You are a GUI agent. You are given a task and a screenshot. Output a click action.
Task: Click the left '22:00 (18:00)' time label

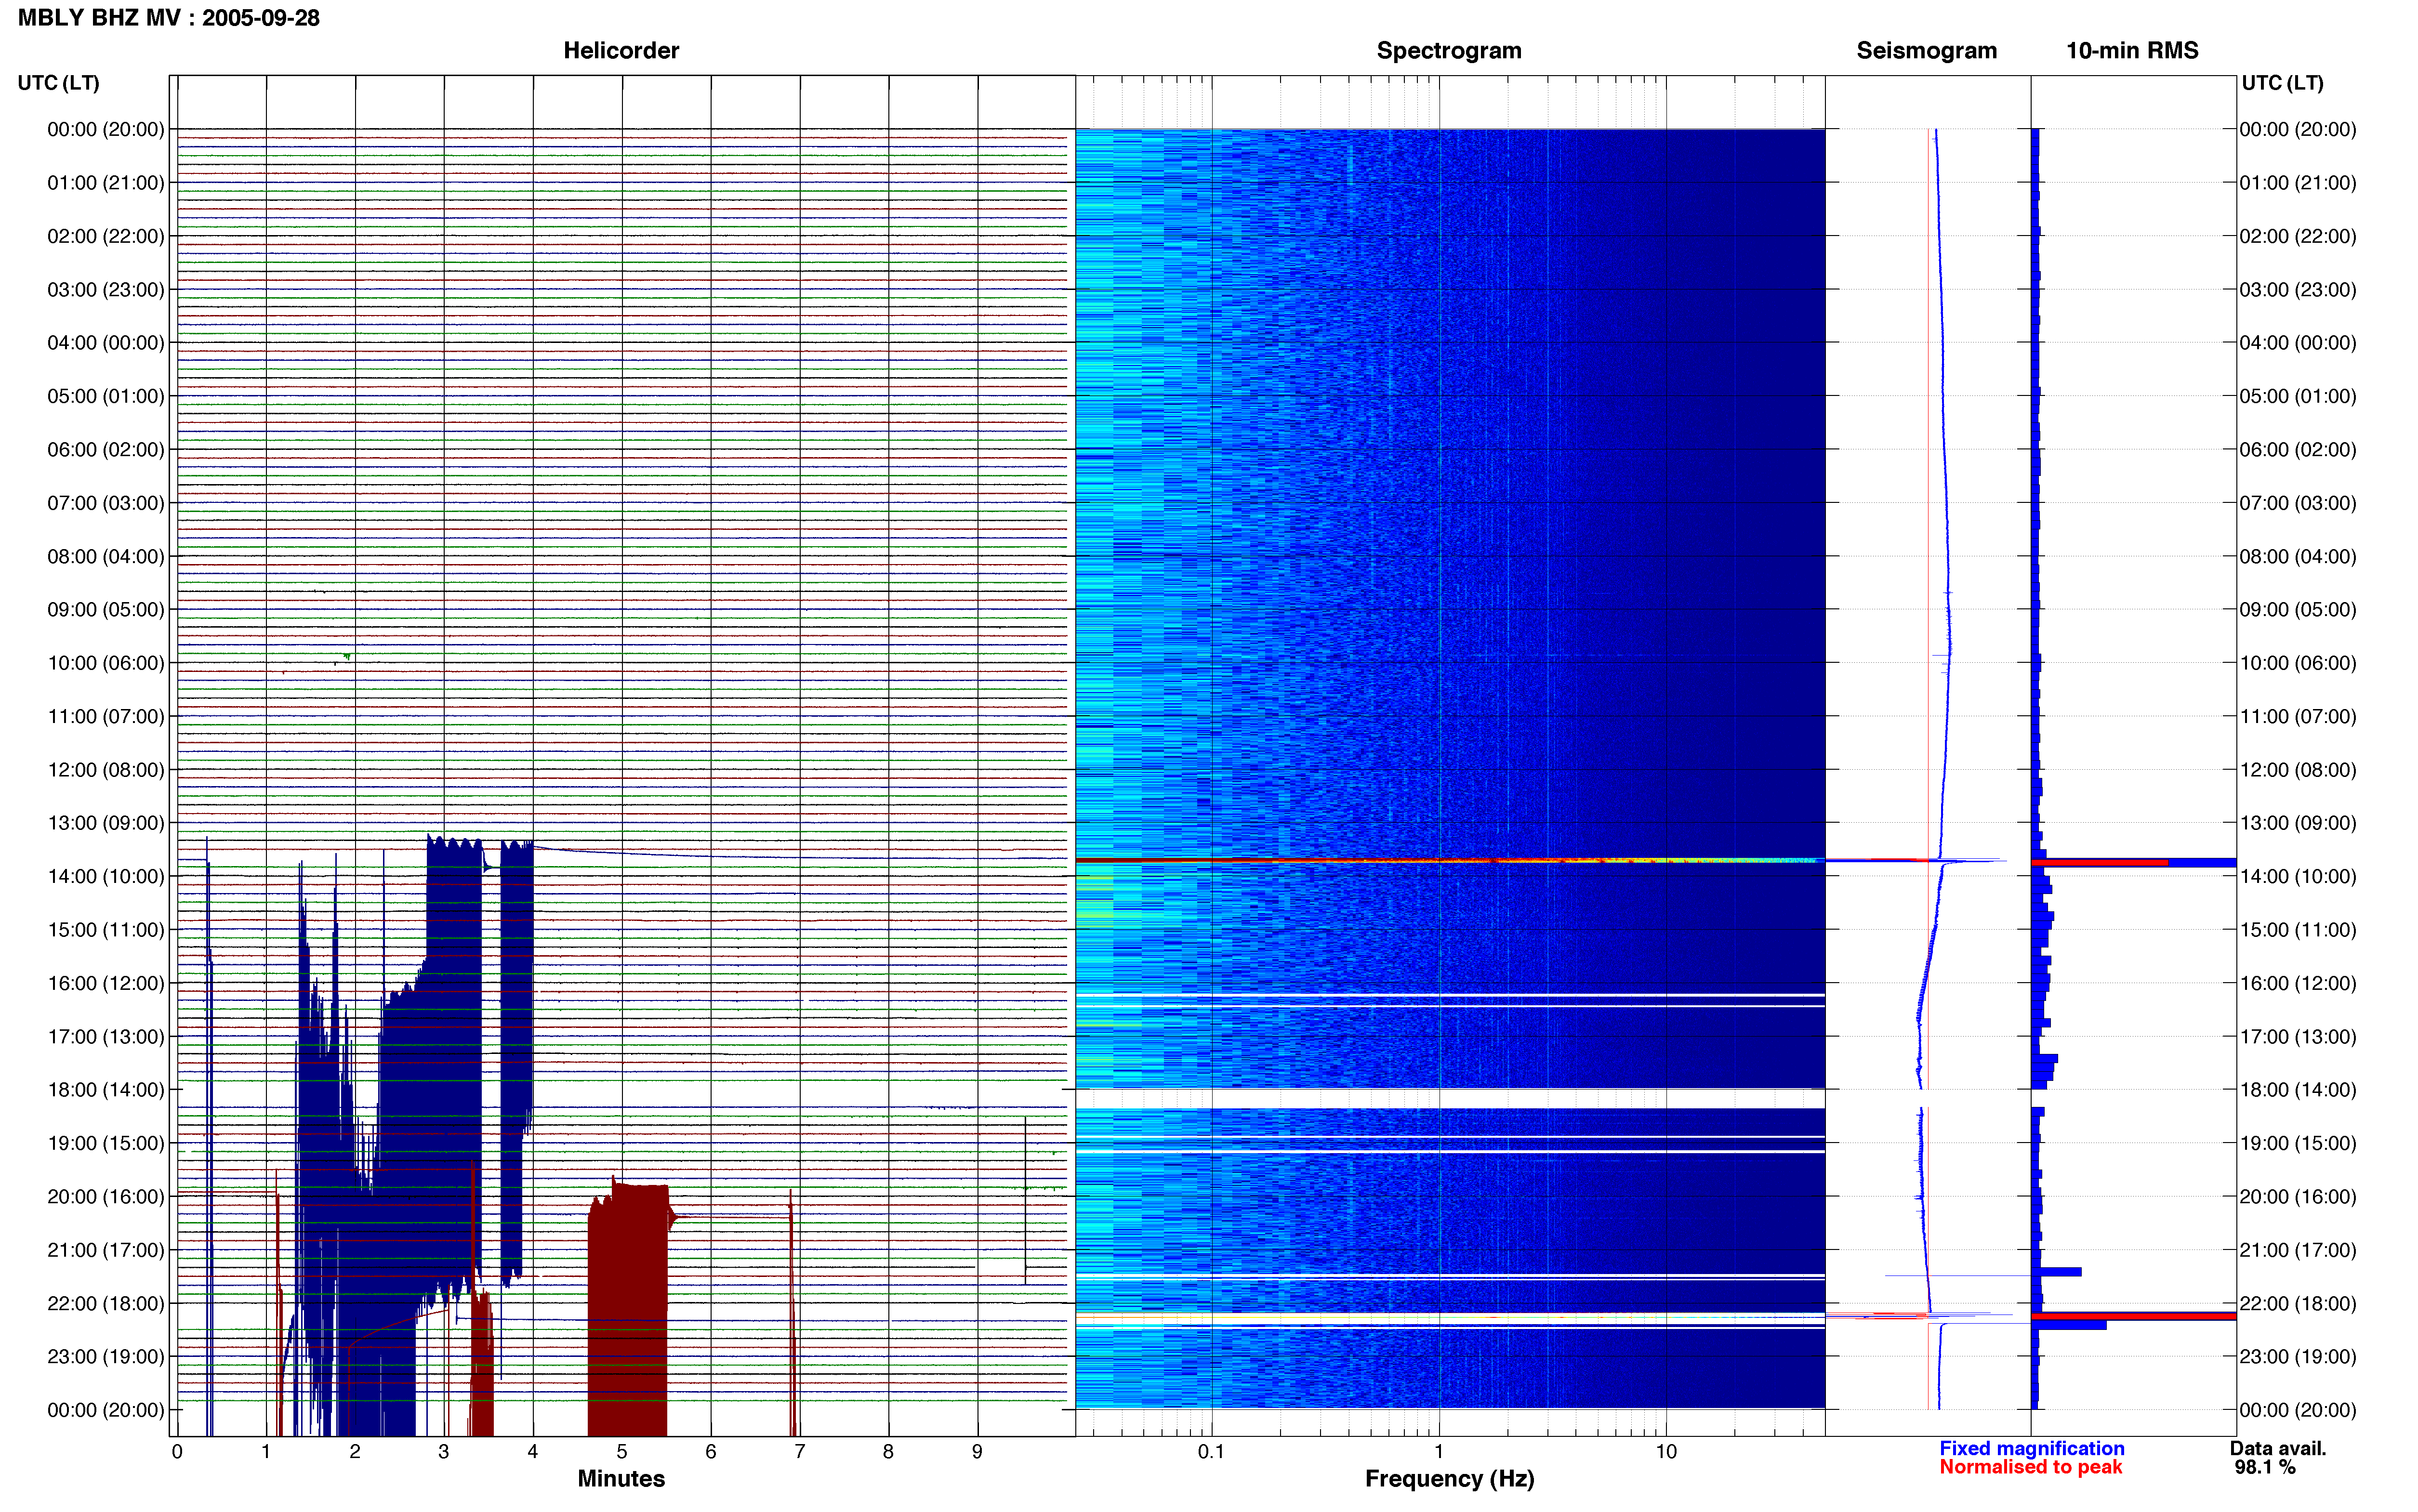point(106,1303)
